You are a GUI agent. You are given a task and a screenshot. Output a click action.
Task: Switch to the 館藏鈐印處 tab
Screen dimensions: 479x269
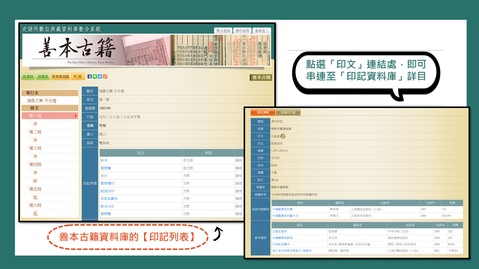point(288,112)
